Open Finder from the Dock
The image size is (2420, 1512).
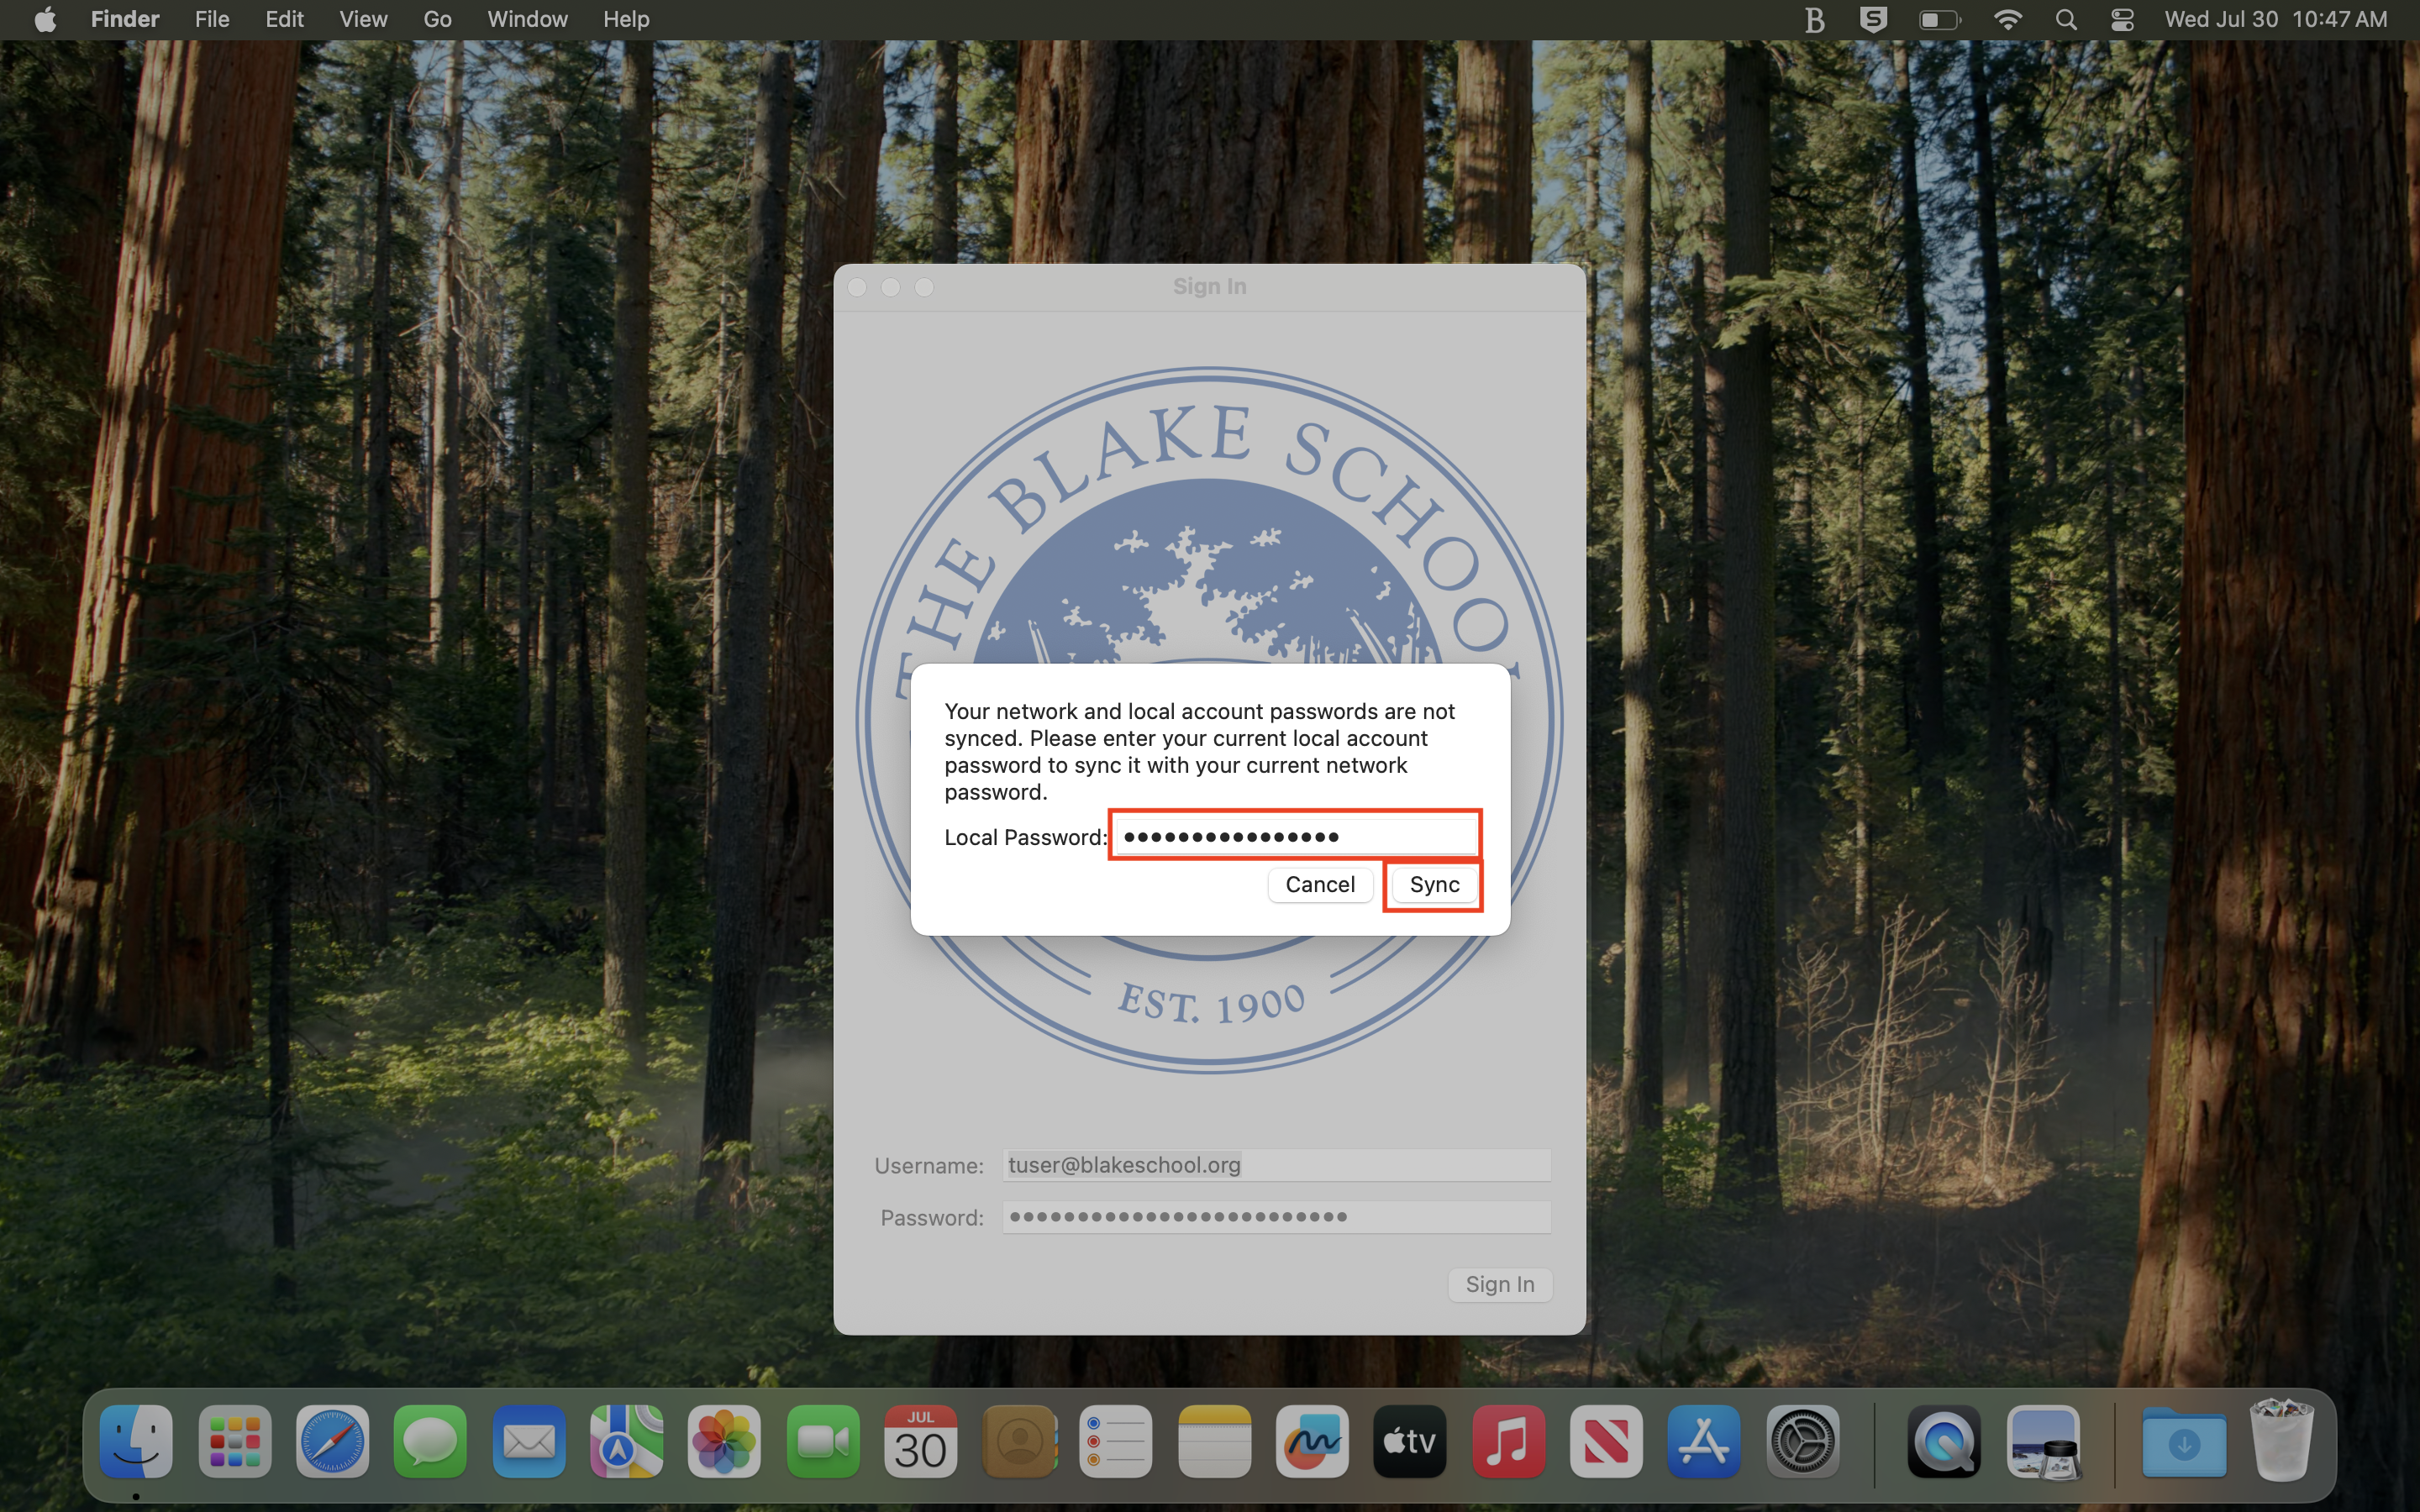coord(136,1441)
